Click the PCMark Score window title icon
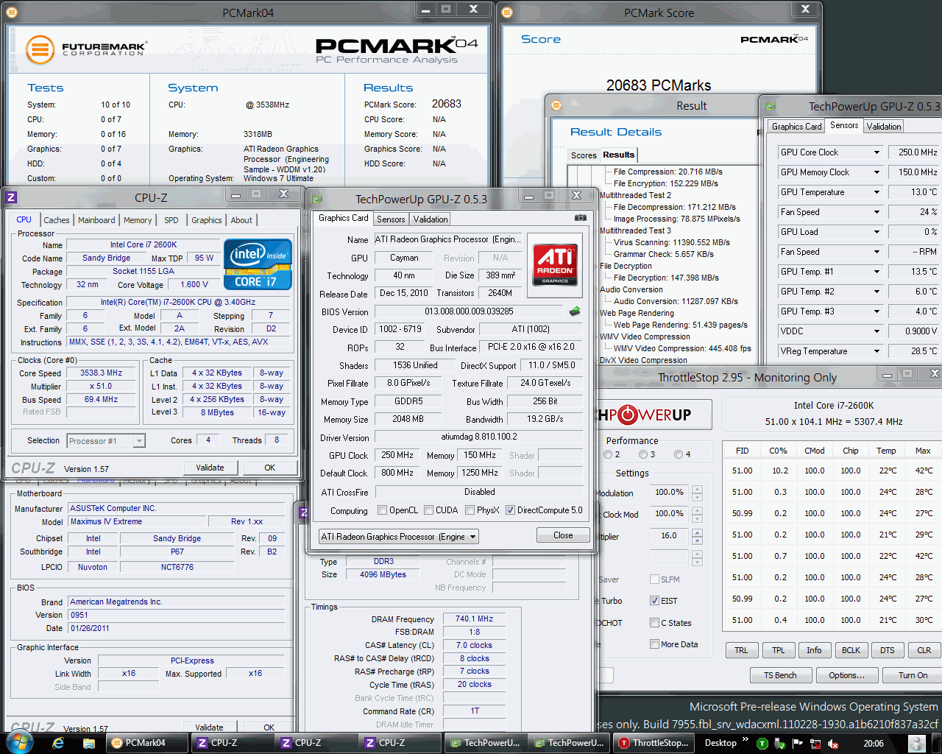Screen dimensions: 942x754 tap(506, 13)
